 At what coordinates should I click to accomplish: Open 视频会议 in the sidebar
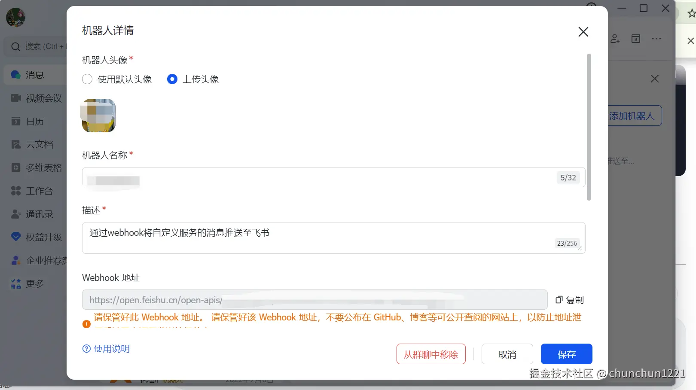(x=37, y=98)
